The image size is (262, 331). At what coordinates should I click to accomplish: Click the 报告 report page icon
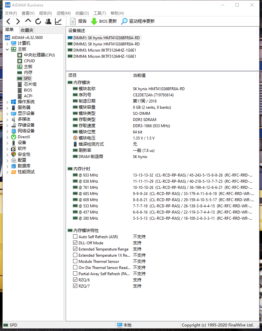73,21
